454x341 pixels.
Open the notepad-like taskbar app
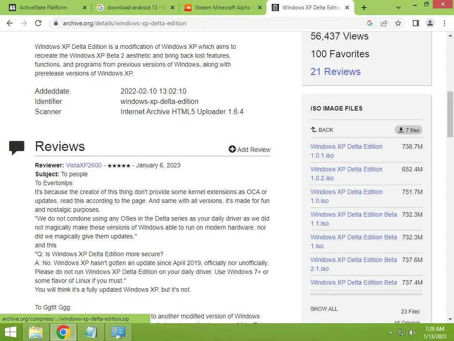pos(91,332)
